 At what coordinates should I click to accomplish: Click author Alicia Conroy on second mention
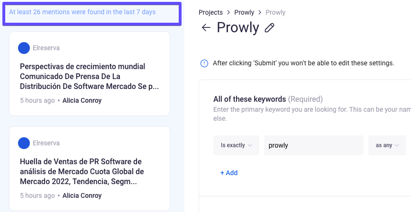pos(82,195)
